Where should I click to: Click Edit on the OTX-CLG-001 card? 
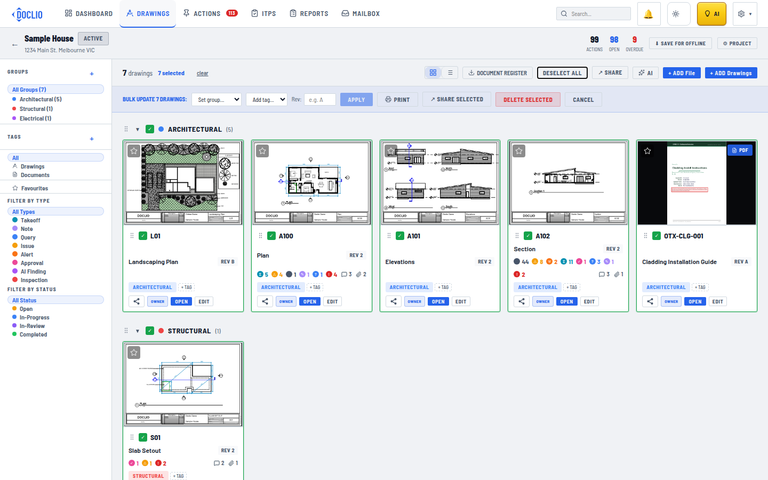pos(717,301)
